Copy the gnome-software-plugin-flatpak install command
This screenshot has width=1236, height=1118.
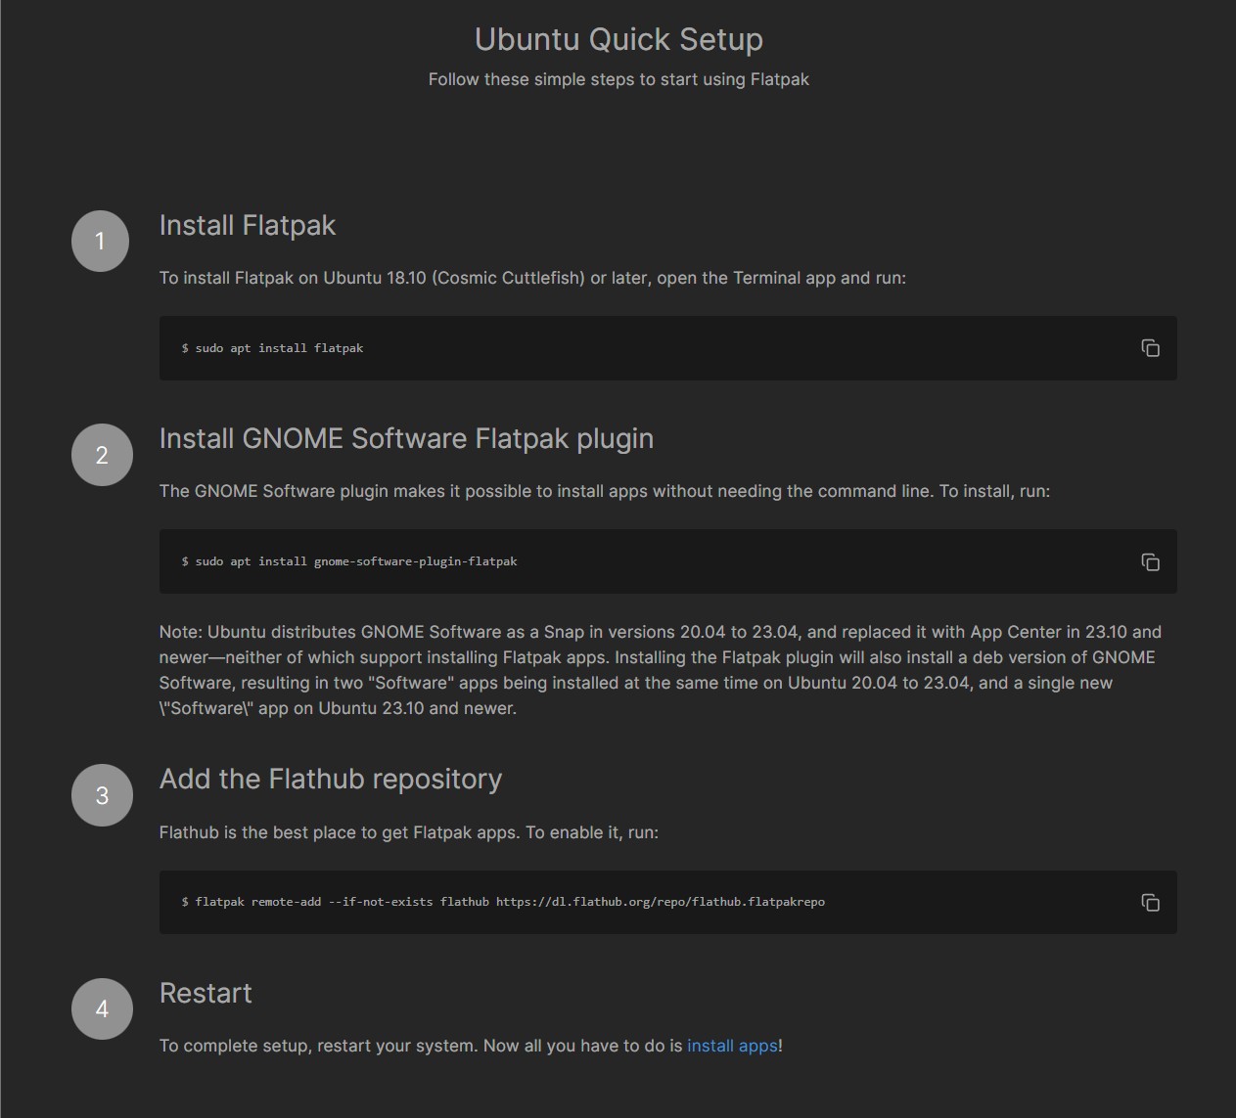coord(1150,561)
